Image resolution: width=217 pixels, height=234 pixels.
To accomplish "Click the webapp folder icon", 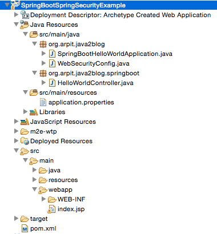I will (43, 190).
